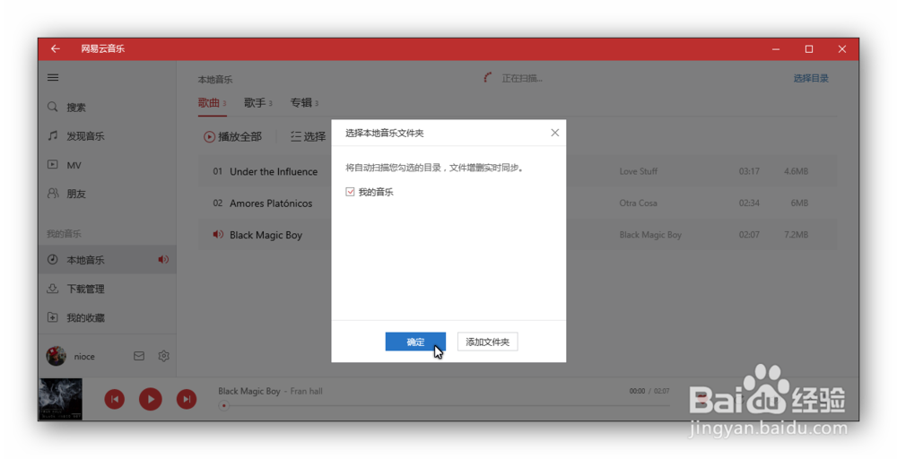Click the Fran hall artist name in player
Image resolution: width=897 pixels, height=459 pixels.
coord(306,391)
